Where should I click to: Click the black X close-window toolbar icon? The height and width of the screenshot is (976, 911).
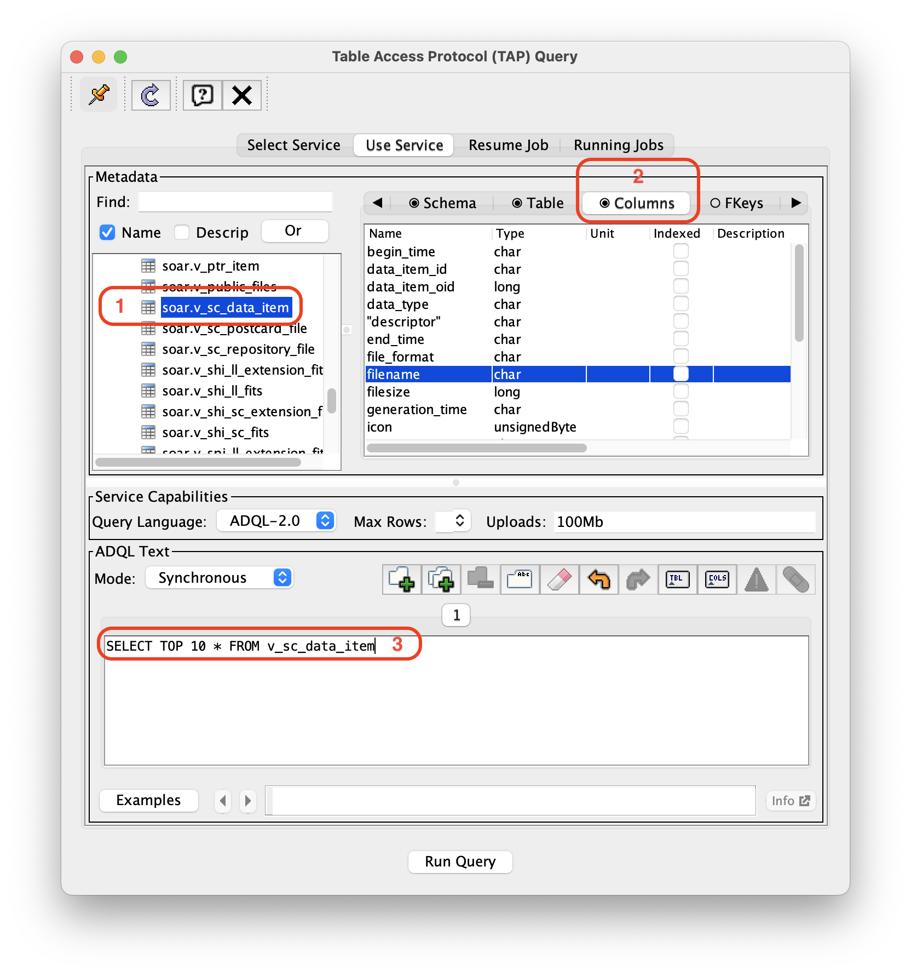point(242,95)
